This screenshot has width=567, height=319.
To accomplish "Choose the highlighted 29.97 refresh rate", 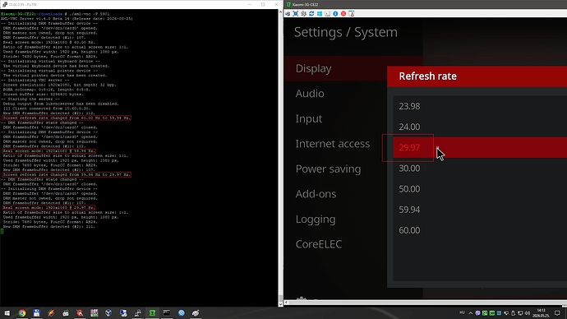I will (480, 147).
